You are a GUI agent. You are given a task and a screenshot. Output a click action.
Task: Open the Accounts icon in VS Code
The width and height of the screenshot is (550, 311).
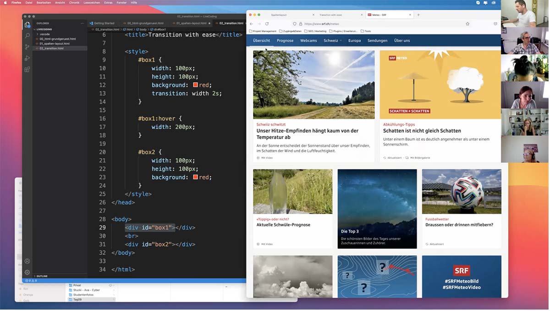(27, 261)
